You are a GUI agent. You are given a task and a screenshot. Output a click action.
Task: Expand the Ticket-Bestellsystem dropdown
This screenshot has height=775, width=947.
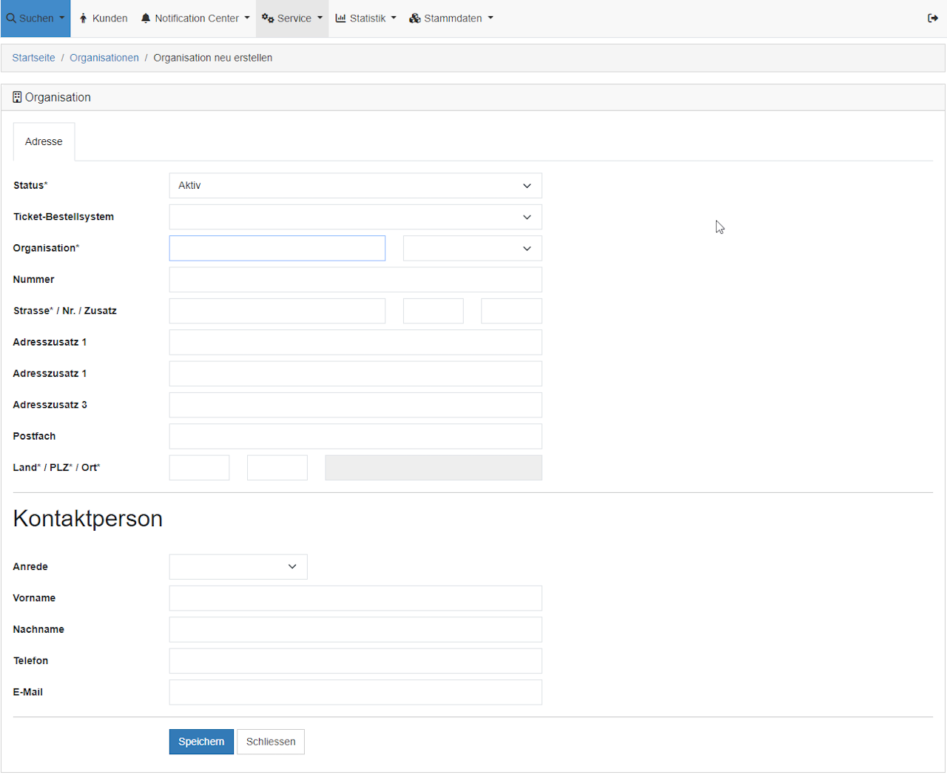355,217
